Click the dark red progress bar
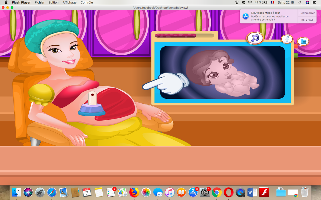The height and width of the screenshot is (200, 321). coord(176,35)
